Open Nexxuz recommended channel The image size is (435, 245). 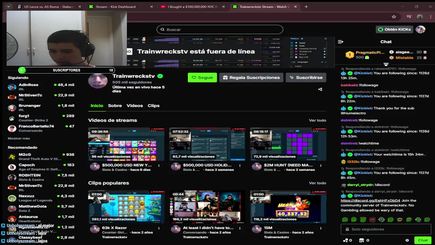tap(41, 198)
